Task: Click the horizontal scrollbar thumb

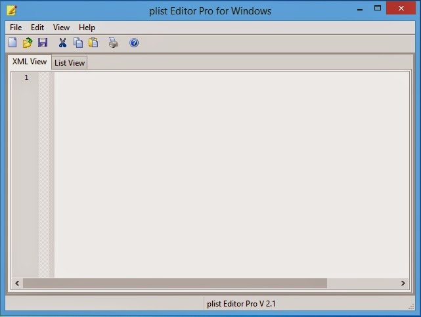Action: 175,284
